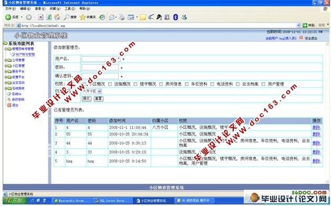Click the red 退出 icon in sidebar
331x206 pixels.
coord(9,105)
